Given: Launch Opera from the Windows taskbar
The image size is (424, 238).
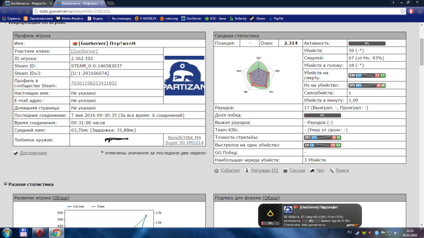Looking at the screenshot, I should (40, 233).
